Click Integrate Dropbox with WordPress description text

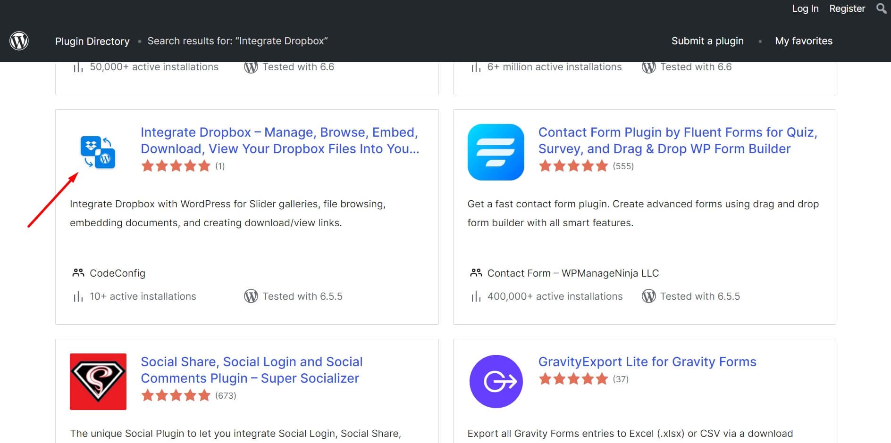point(228,213)
